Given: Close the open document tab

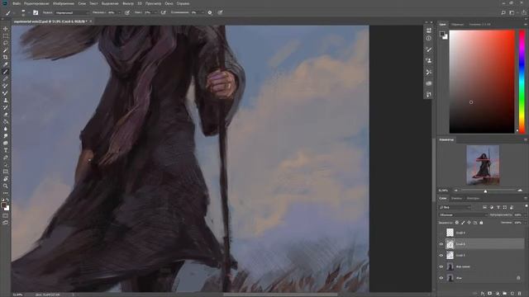Looking at the screenshot, I should click(90, 21).
